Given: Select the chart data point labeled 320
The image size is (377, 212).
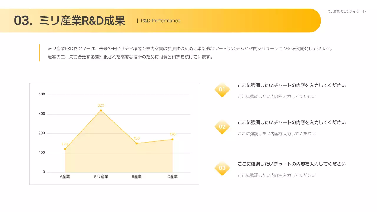Looking at the screenshot, I should click(x=101, y=110).
